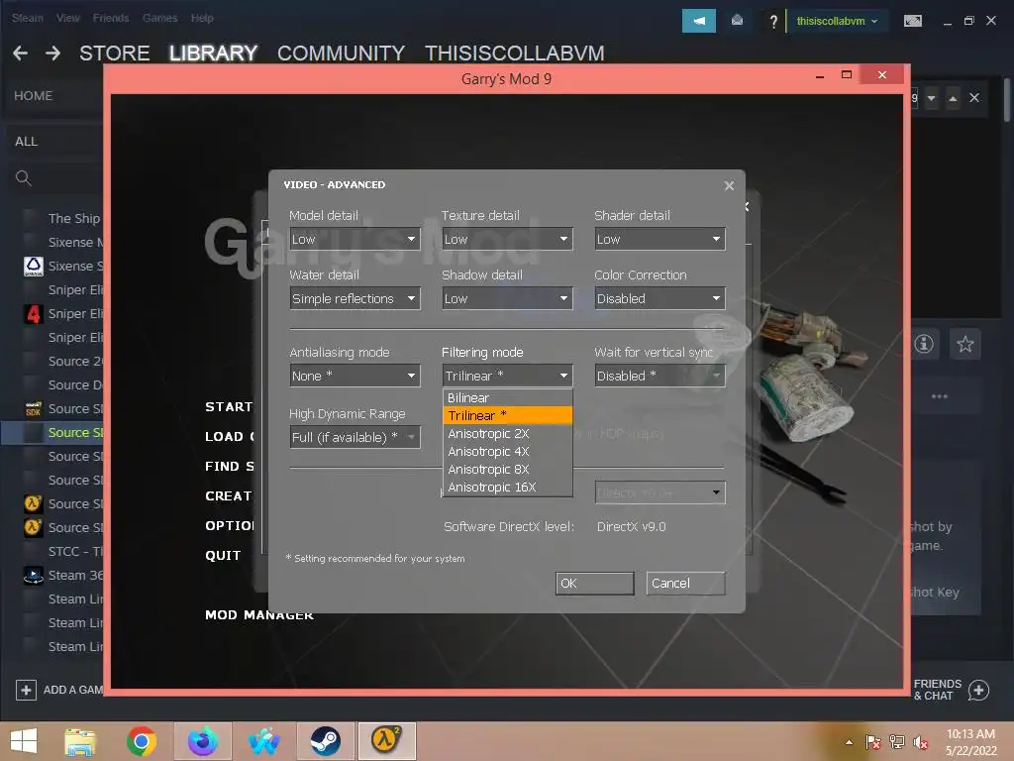Click the muted volume tray icon
1014x761 pixels.
921,742
